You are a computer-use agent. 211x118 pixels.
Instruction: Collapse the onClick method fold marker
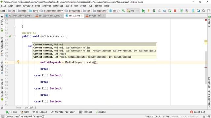click(15, 36)
